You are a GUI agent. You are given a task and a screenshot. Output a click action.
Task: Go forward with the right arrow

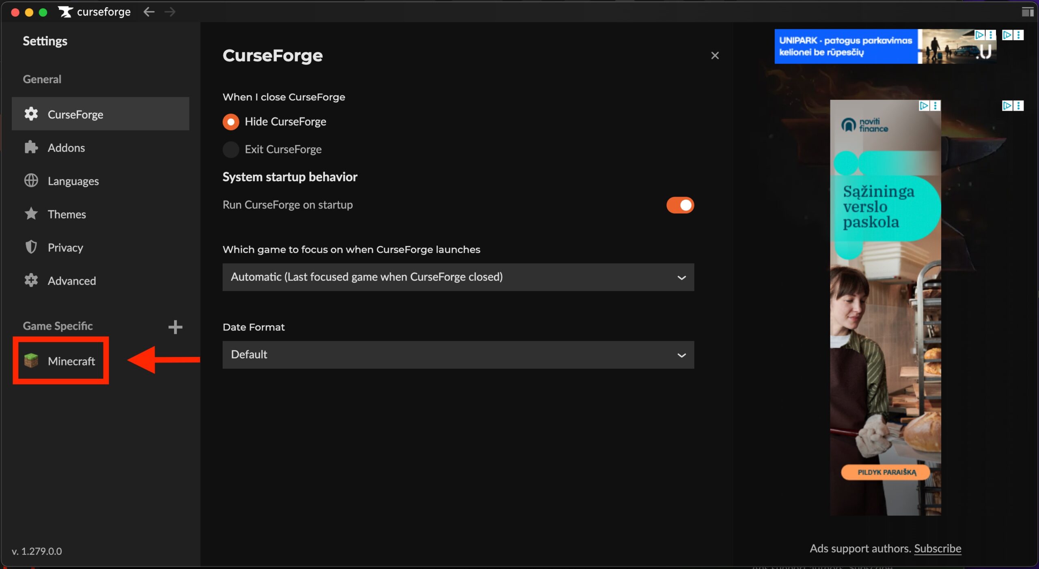click(x=170, y=12)
